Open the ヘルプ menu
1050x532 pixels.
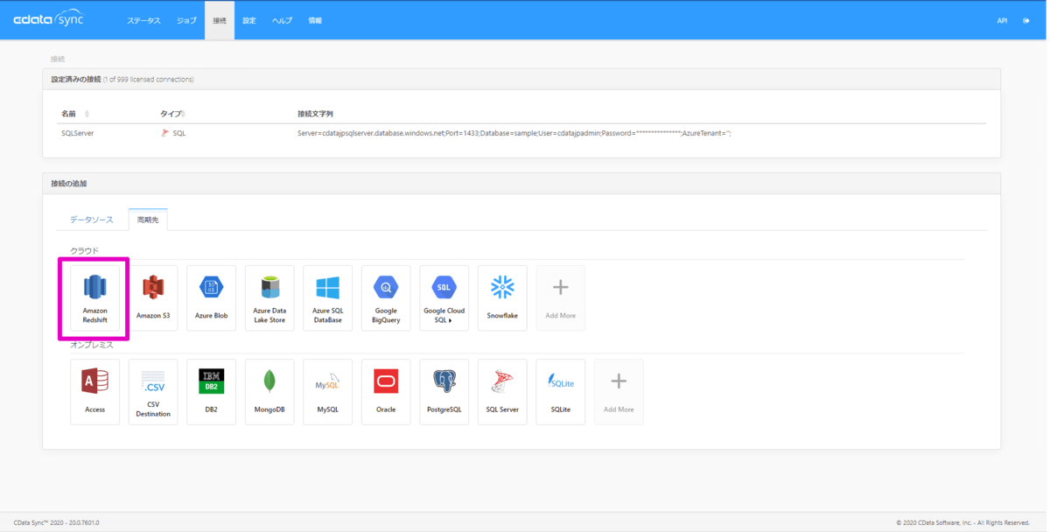coord(282,20)
